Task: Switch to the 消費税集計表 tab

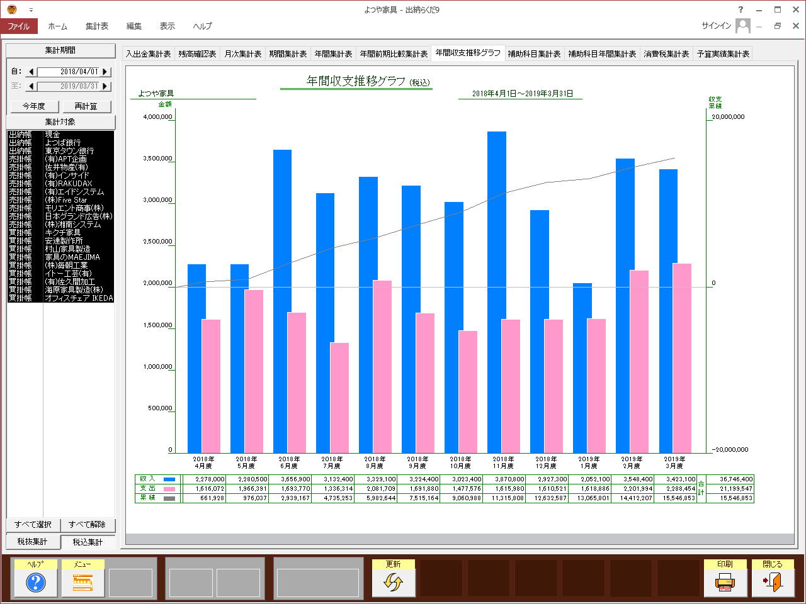Action: point(666,54)
